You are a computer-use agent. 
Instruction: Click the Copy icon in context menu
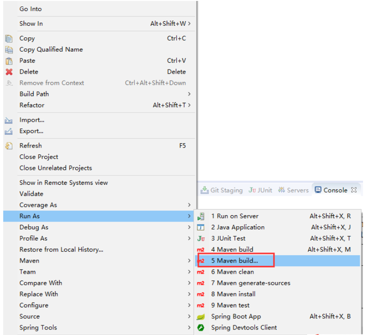click(x=9, y=38)
